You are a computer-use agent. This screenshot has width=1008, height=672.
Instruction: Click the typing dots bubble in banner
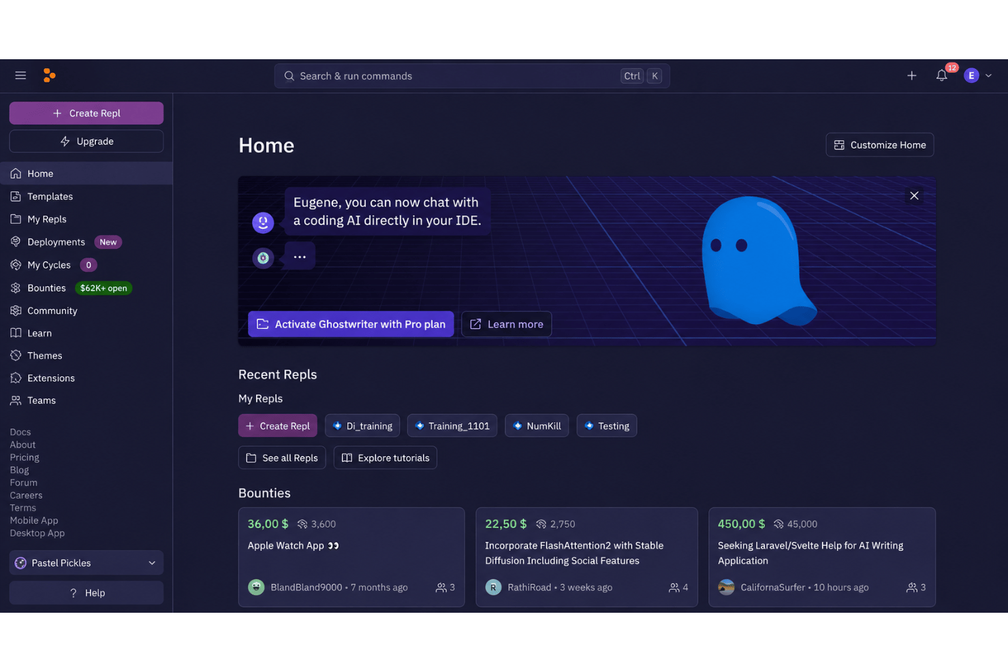(x=300, y=257)
